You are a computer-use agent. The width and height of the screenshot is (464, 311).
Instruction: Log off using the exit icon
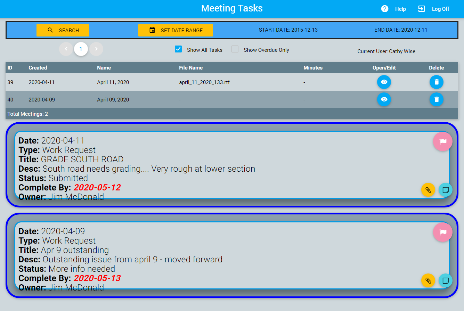pos(422,9)
